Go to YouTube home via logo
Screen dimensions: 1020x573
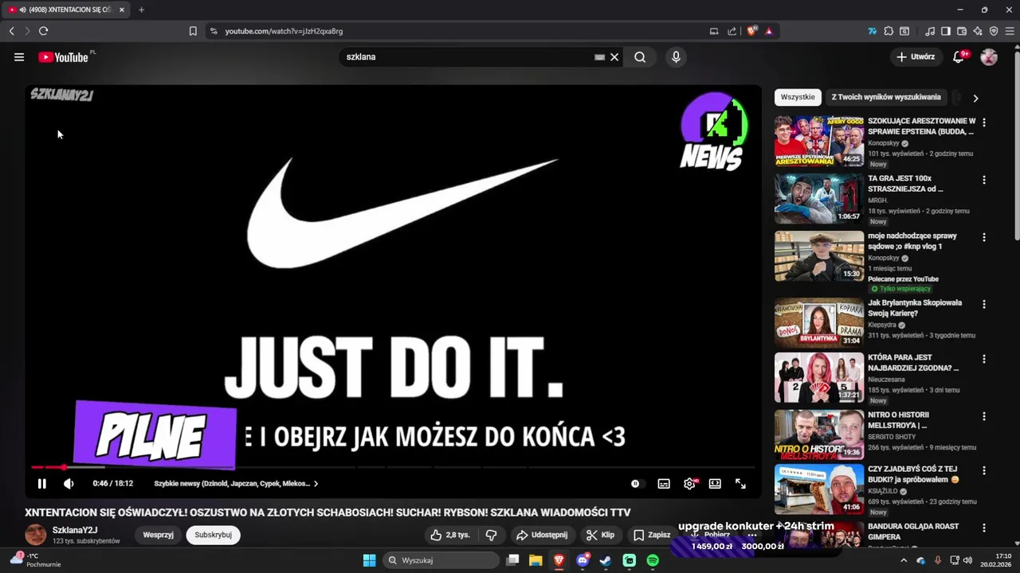63,57
